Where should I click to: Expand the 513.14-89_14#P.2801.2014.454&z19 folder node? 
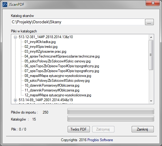click(x=15, y=100)
